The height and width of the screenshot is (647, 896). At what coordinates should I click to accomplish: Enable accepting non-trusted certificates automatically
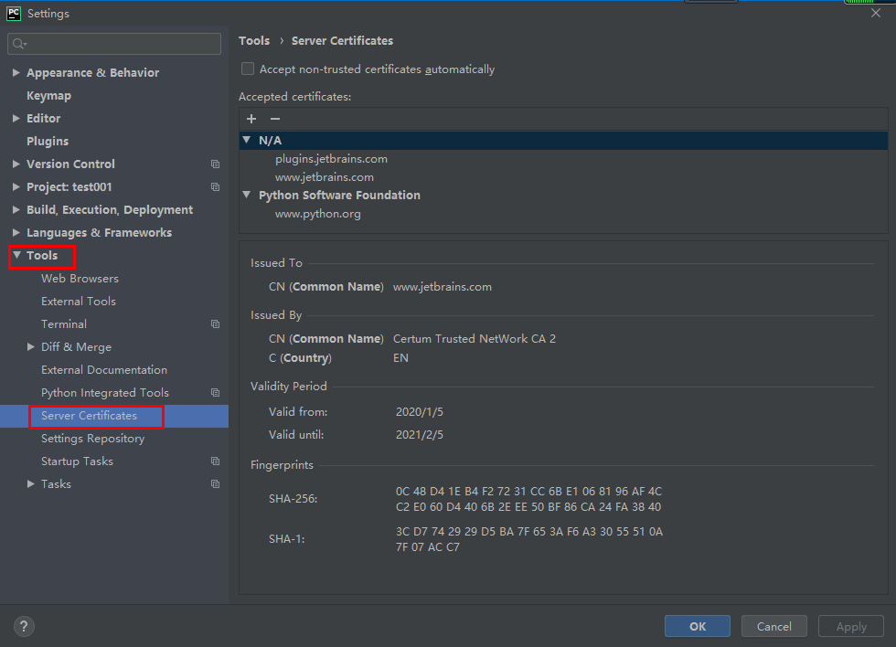(248, 69)
